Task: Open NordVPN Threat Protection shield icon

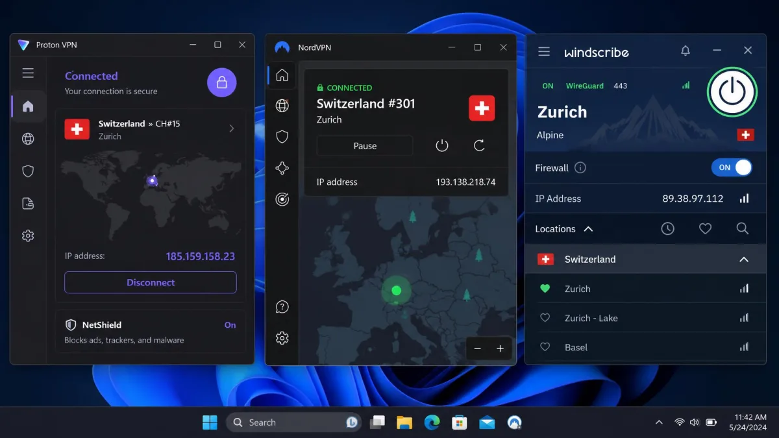Action: click(282, 137)
